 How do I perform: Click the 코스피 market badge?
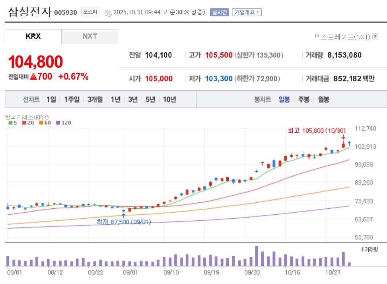90,12
